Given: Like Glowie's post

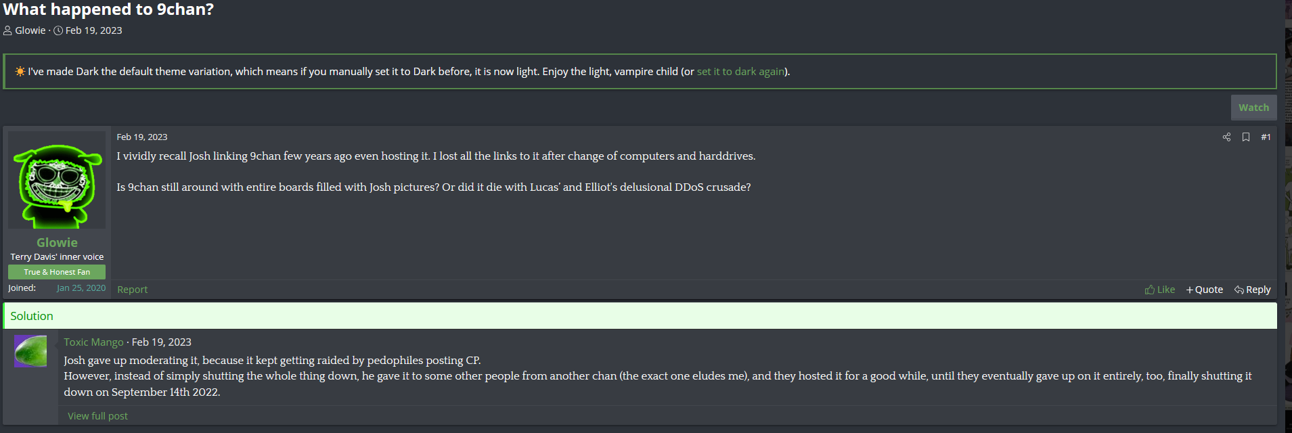Looking at the screenshot, I should click(1159, 290).
